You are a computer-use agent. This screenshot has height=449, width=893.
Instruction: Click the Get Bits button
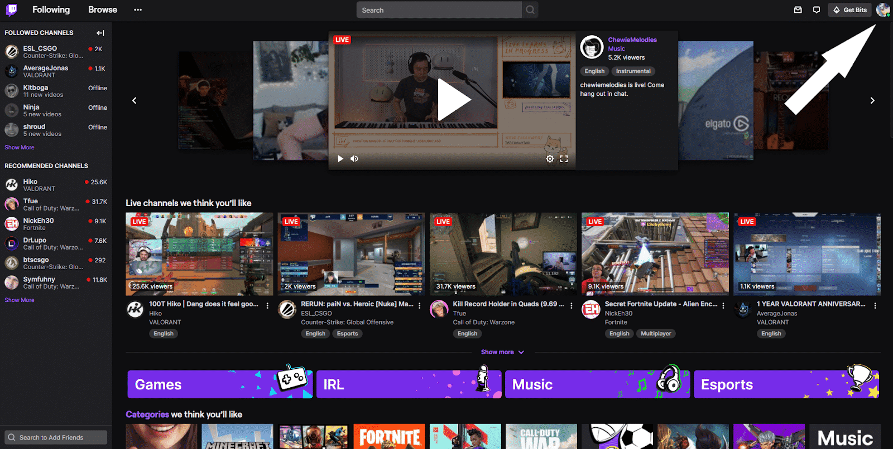(x=850, y=10)
